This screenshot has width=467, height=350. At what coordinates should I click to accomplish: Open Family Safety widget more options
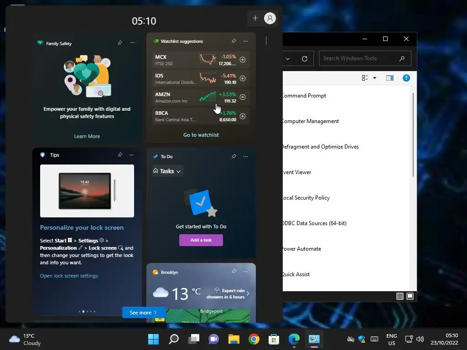click(x=132, y=43)
